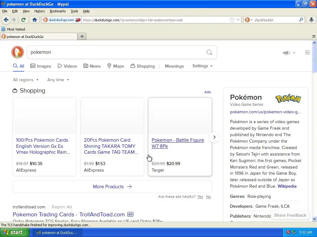Image resolution: width=317 pixels, height=237 pixels.
Task: Open the Downloads arrow button in toolbar
Action: click(x=311, y=20)
